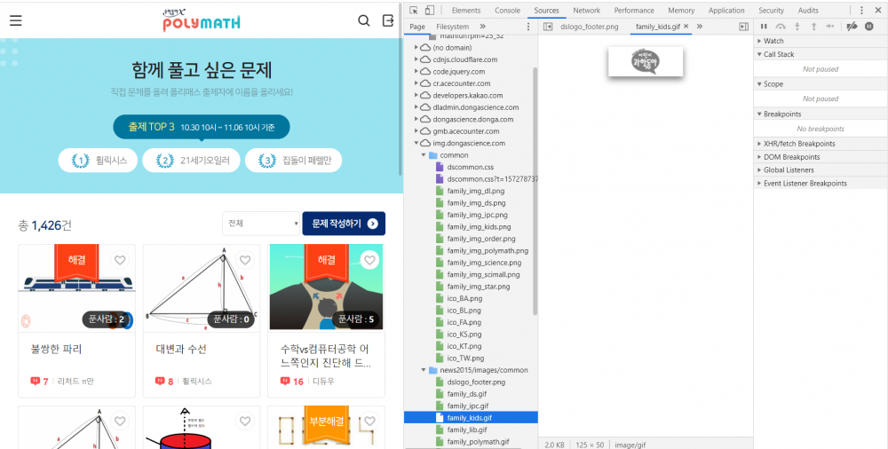
Task: Toggle pause on exceptions icon
Action: point(869,27)
